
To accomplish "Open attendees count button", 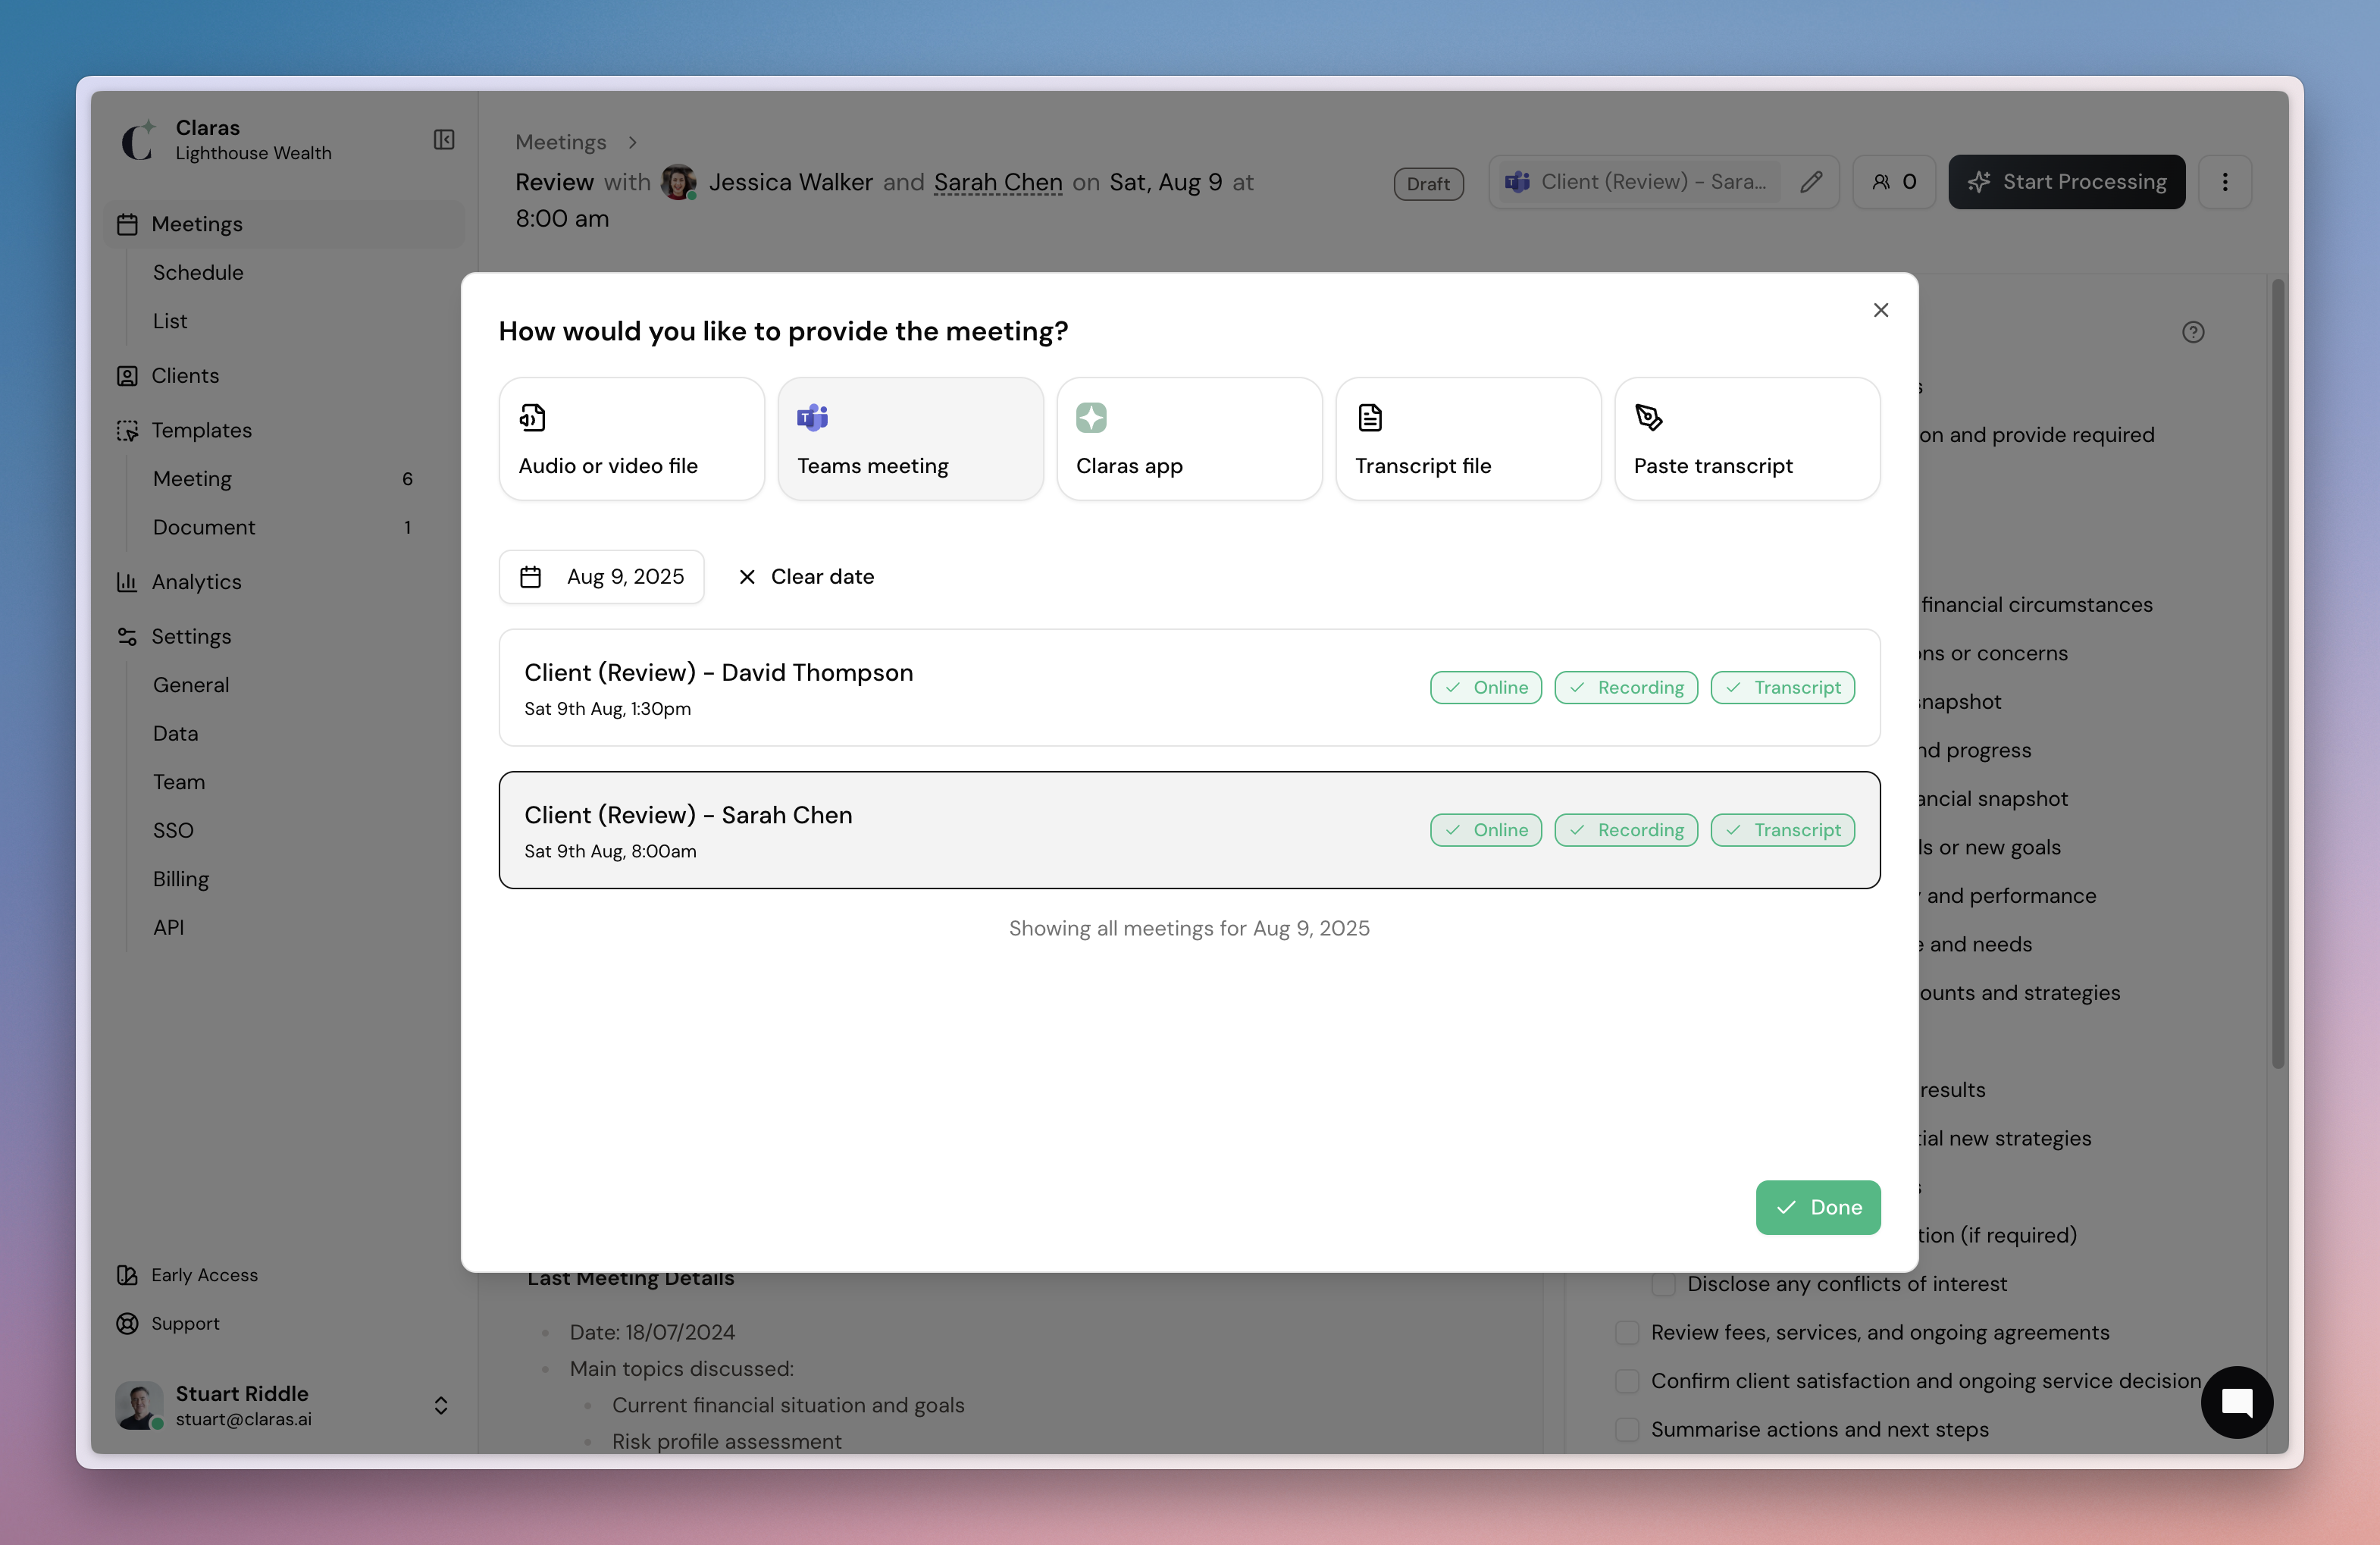I will [1894, 182].
